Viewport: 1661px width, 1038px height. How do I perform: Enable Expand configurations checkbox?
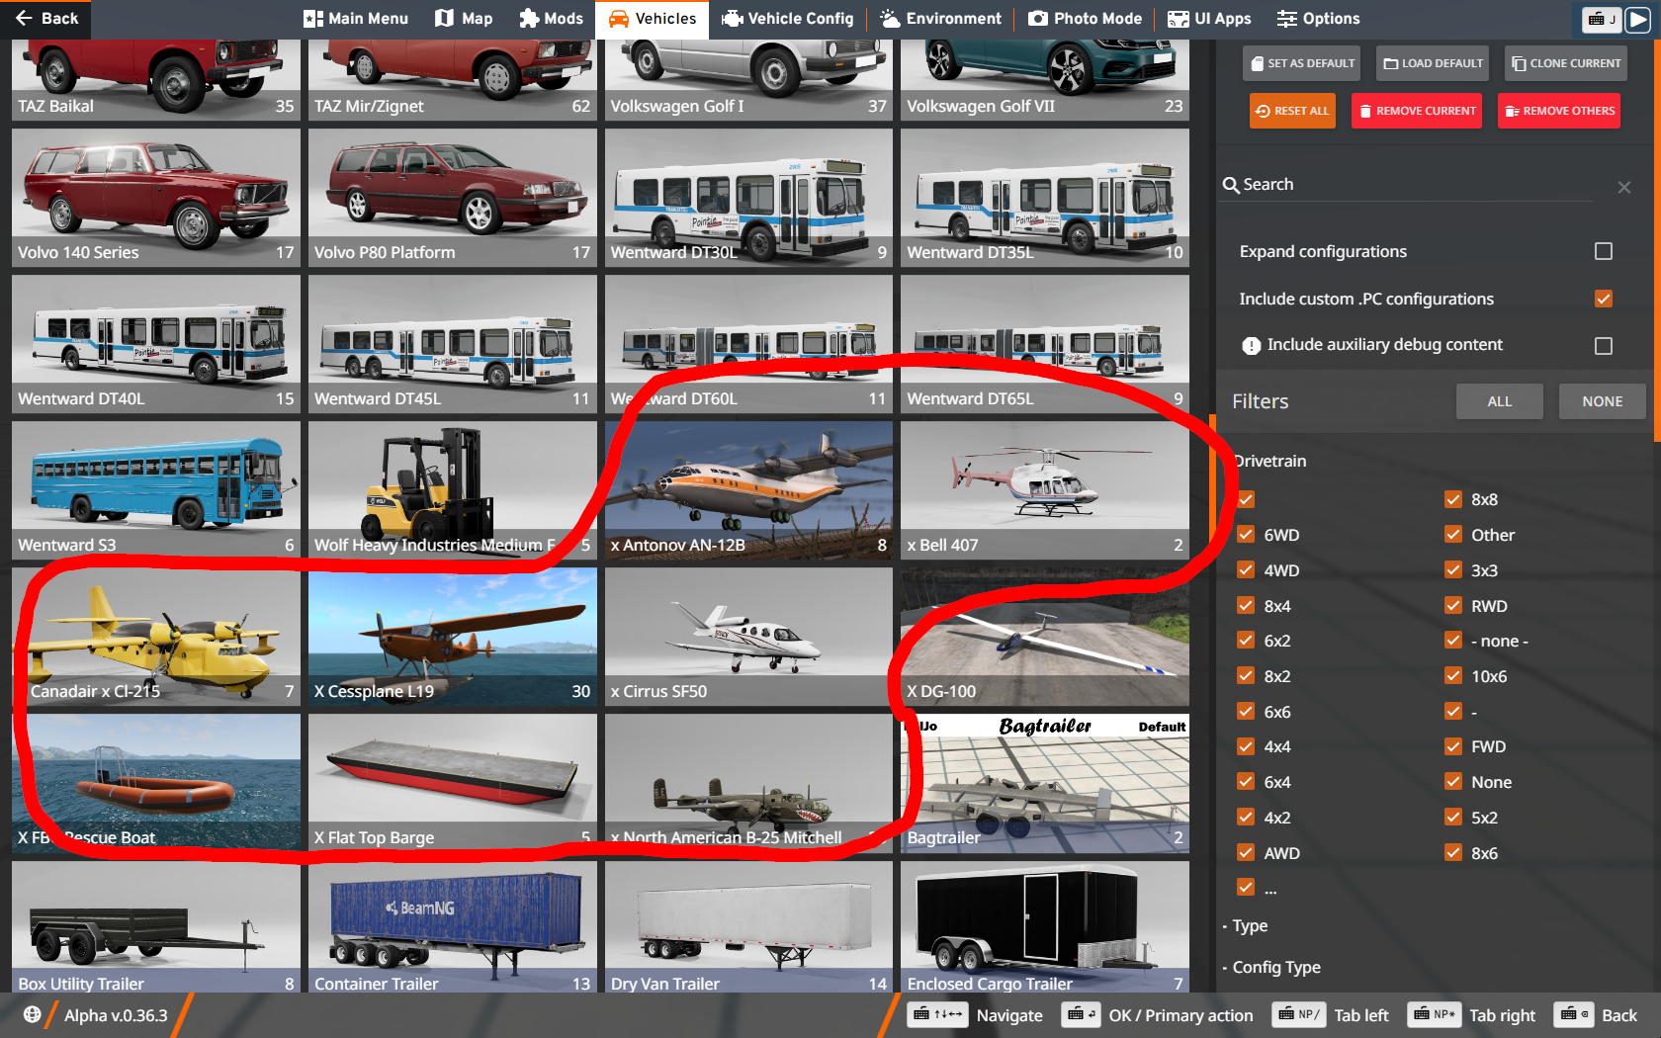1604,251
